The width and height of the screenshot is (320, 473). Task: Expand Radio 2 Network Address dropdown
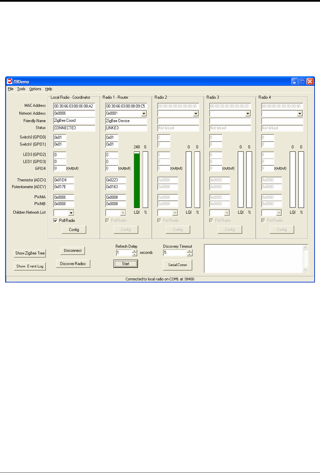tap(196, 114)
